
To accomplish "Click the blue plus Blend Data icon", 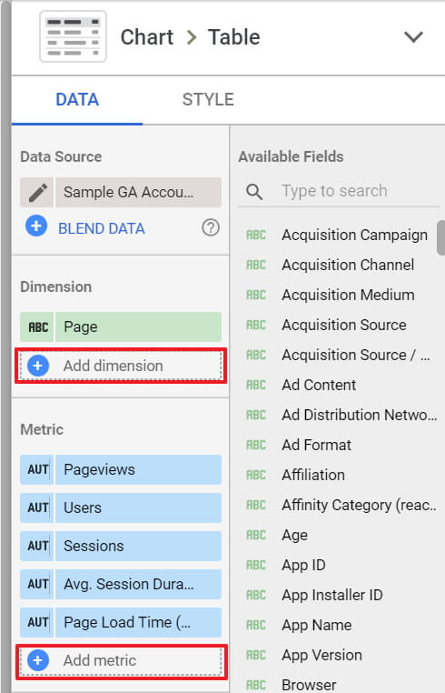I will 36,226.
